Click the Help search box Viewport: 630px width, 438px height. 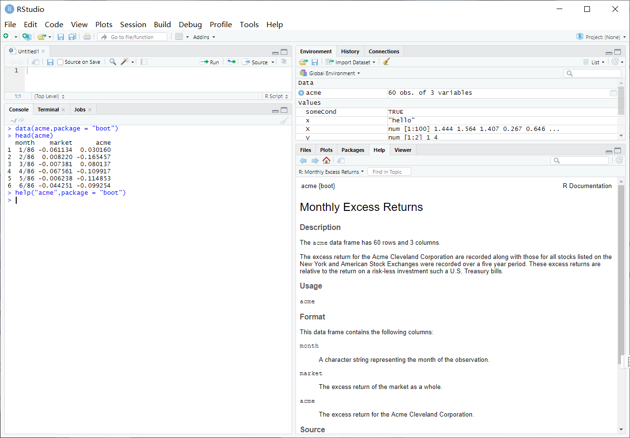(579, 160)
